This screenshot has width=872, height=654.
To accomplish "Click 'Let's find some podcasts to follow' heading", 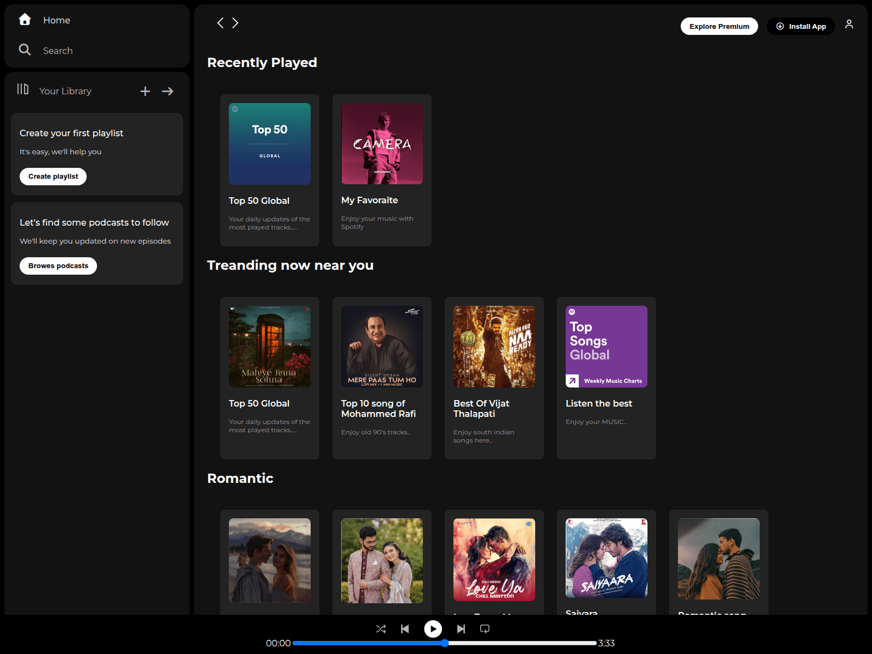I will tap(94, 222).
